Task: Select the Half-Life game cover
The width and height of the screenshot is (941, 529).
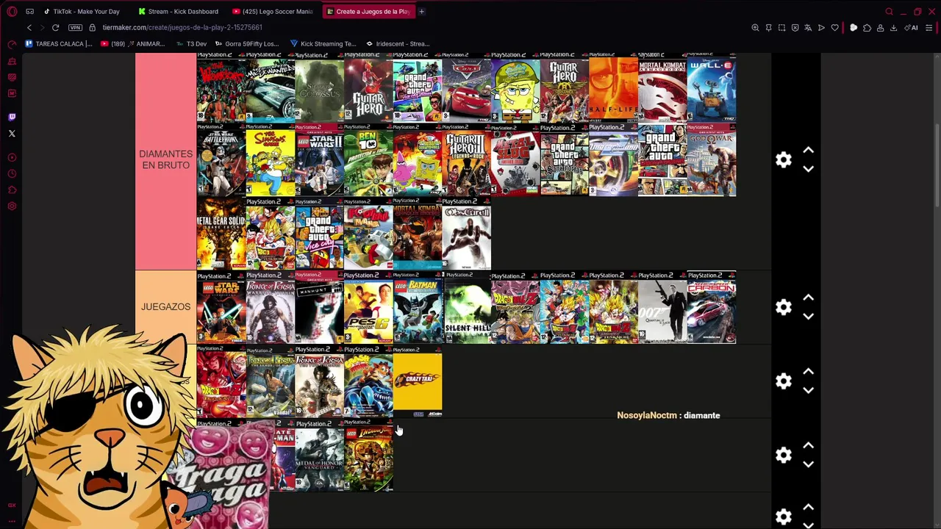Action: coord(613,87)
